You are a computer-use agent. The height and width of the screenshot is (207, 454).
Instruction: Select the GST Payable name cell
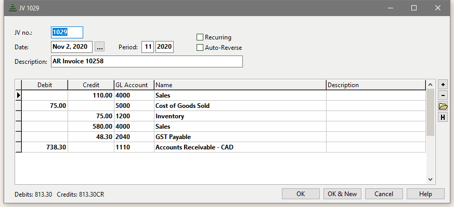coord(240,137)
